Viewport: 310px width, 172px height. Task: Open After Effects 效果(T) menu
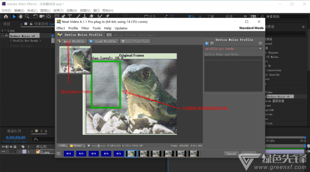[x=58, y=10]
